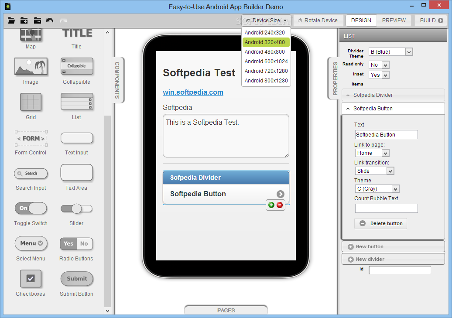Image resolution: width=452 pixels, height=318 pixels.
Task: Open Theme C (Gray) dropdown
Action: 377,189
